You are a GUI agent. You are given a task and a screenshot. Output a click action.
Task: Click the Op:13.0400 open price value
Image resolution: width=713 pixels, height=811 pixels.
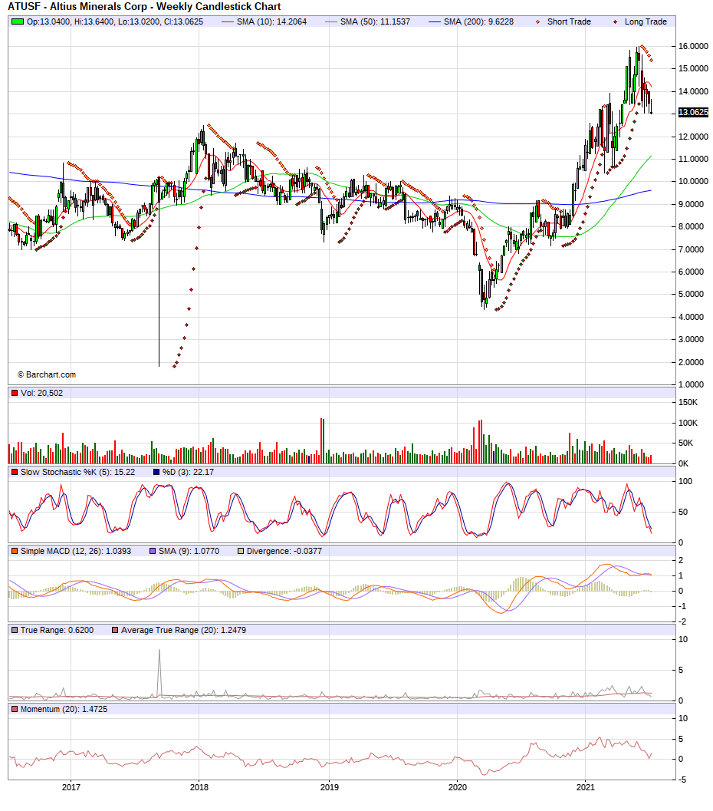tap(48, 21)
